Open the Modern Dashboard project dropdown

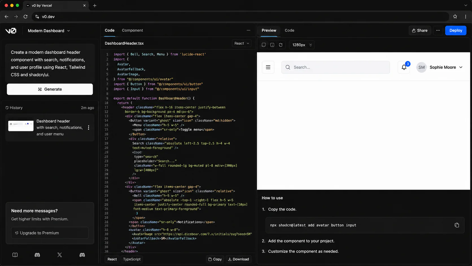pyautogui.click(x=49, y=31)
